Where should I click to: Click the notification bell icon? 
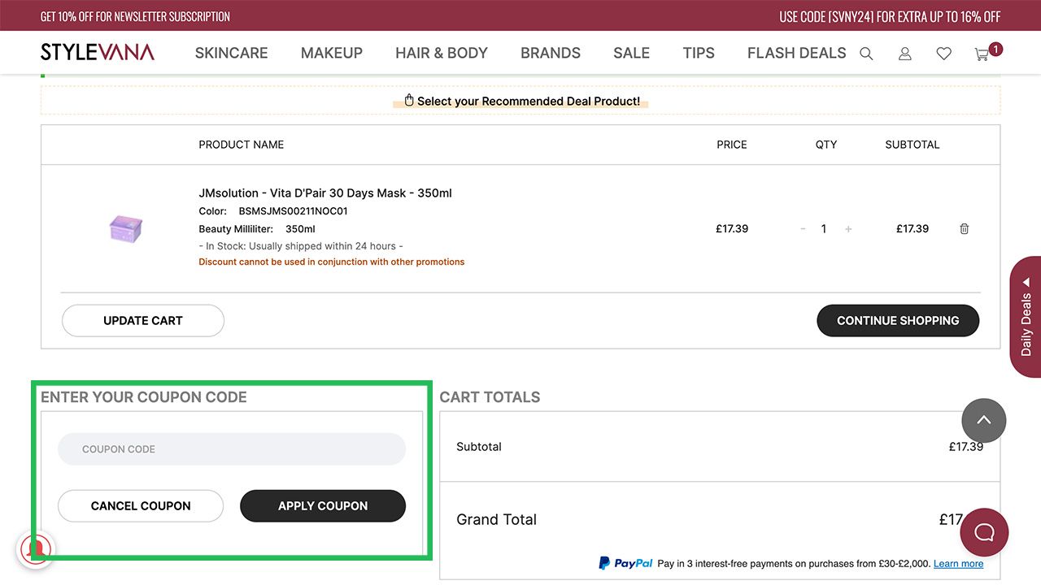(35, 548)
